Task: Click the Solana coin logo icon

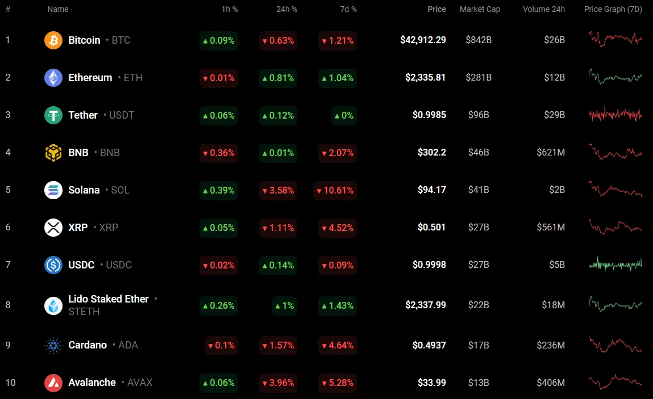Action: pos(53,190)
